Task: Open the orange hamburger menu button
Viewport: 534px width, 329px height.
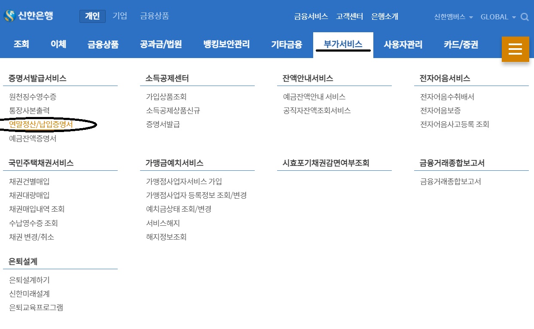Action: (515, 49)
